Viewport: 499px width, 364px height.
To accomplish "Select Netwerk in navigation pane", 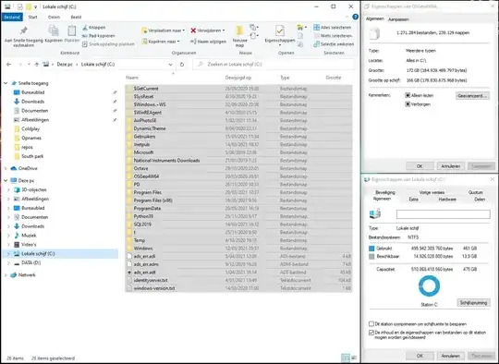I will tap(27, 275).
